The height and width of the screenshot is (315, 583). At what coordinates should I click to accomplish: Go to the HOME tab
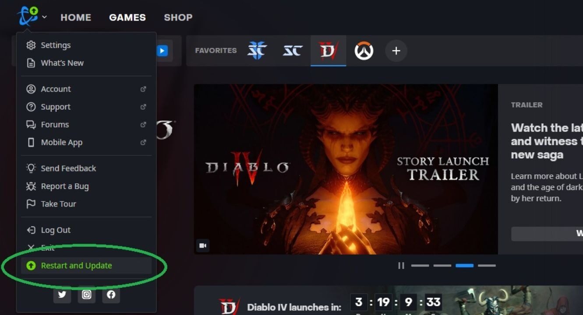[76, 17]
